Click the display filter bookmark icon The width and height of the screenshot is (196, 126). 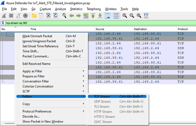pos(3,23)
